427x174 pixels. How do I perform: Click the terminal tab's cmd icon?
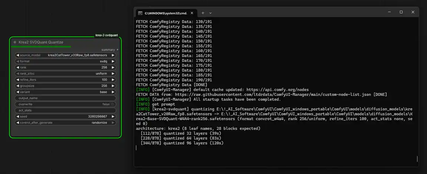(x=140, y=13)
